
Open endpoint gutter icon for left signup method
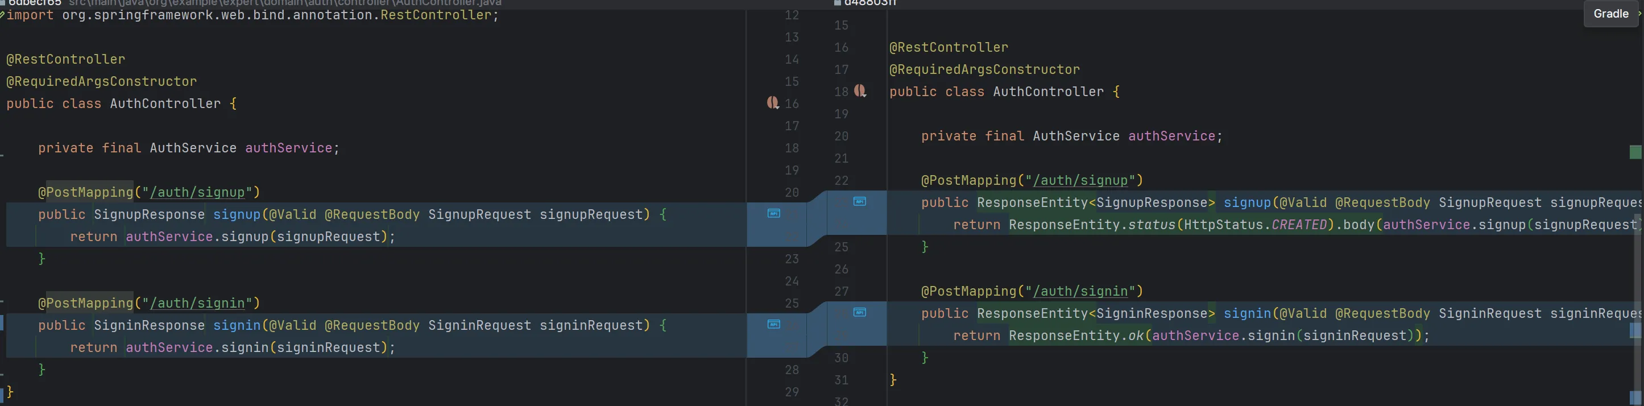click(773, 214)
